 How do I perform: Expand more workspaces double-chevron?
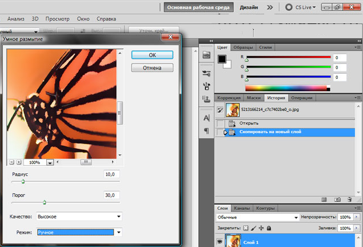tap(270, 7)
